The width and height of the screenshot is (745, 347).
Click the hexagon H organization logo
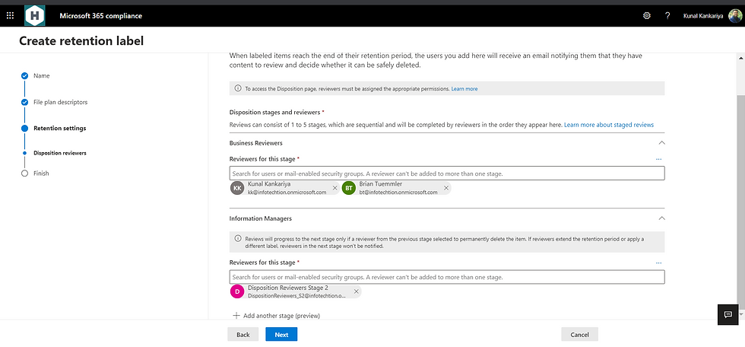tap(35, 16)
